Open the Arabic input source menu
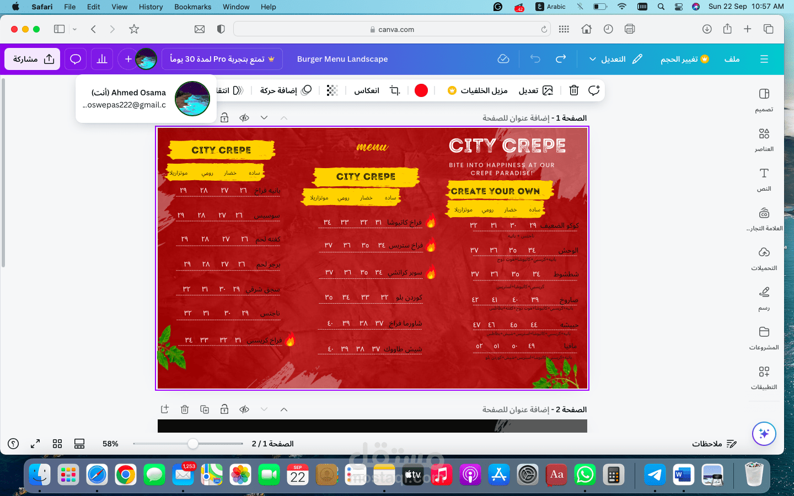This screenshot has height=496, width=794. [551, 7]
